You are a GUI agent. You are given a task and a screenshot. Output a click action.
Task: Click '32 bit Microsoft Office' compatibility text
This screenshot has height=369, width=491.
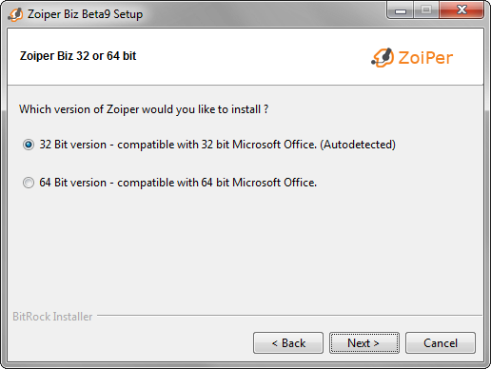pyautogui.click(x=259, y=145)
